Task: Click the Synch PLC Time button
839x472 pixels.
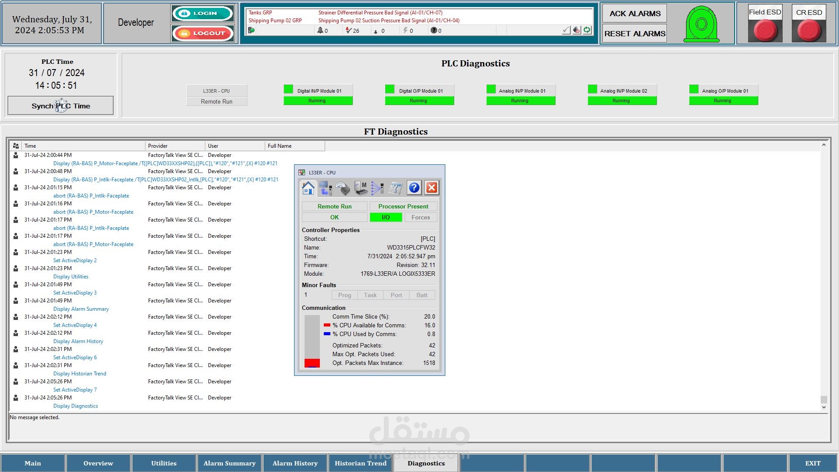Action: [61, 106]
